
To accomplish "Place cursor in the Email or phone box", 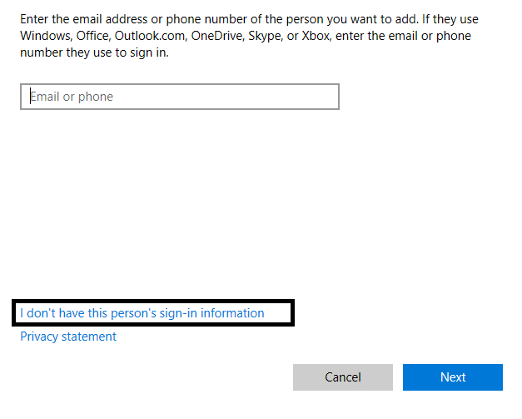I will click(179, 97).
